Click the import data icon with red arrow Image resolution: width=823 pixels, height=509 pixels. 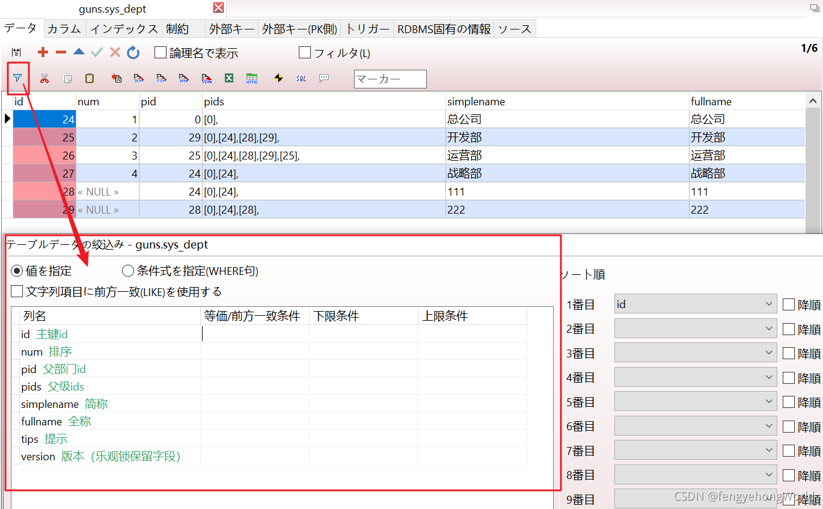pos(117,79)
